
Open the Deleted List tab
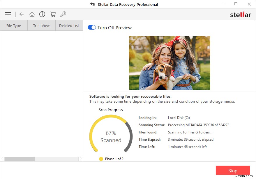pos(69,26)
